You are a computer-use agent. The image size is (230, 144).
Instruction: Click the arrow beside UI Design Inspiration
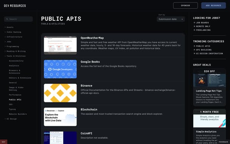(x=194, y=53)
